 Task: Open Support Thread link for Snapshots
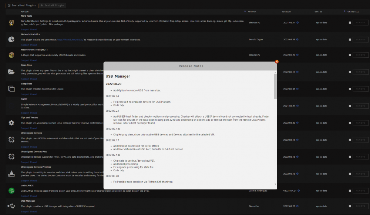pyautogui.click(x=29, y=94)
